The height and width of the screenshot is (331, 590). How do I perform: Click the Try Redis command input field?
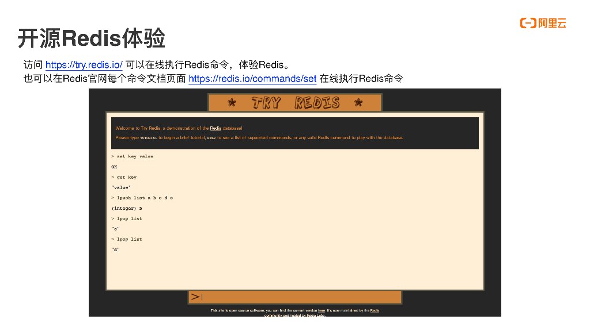pyautogui.click(x=295, y=297)
